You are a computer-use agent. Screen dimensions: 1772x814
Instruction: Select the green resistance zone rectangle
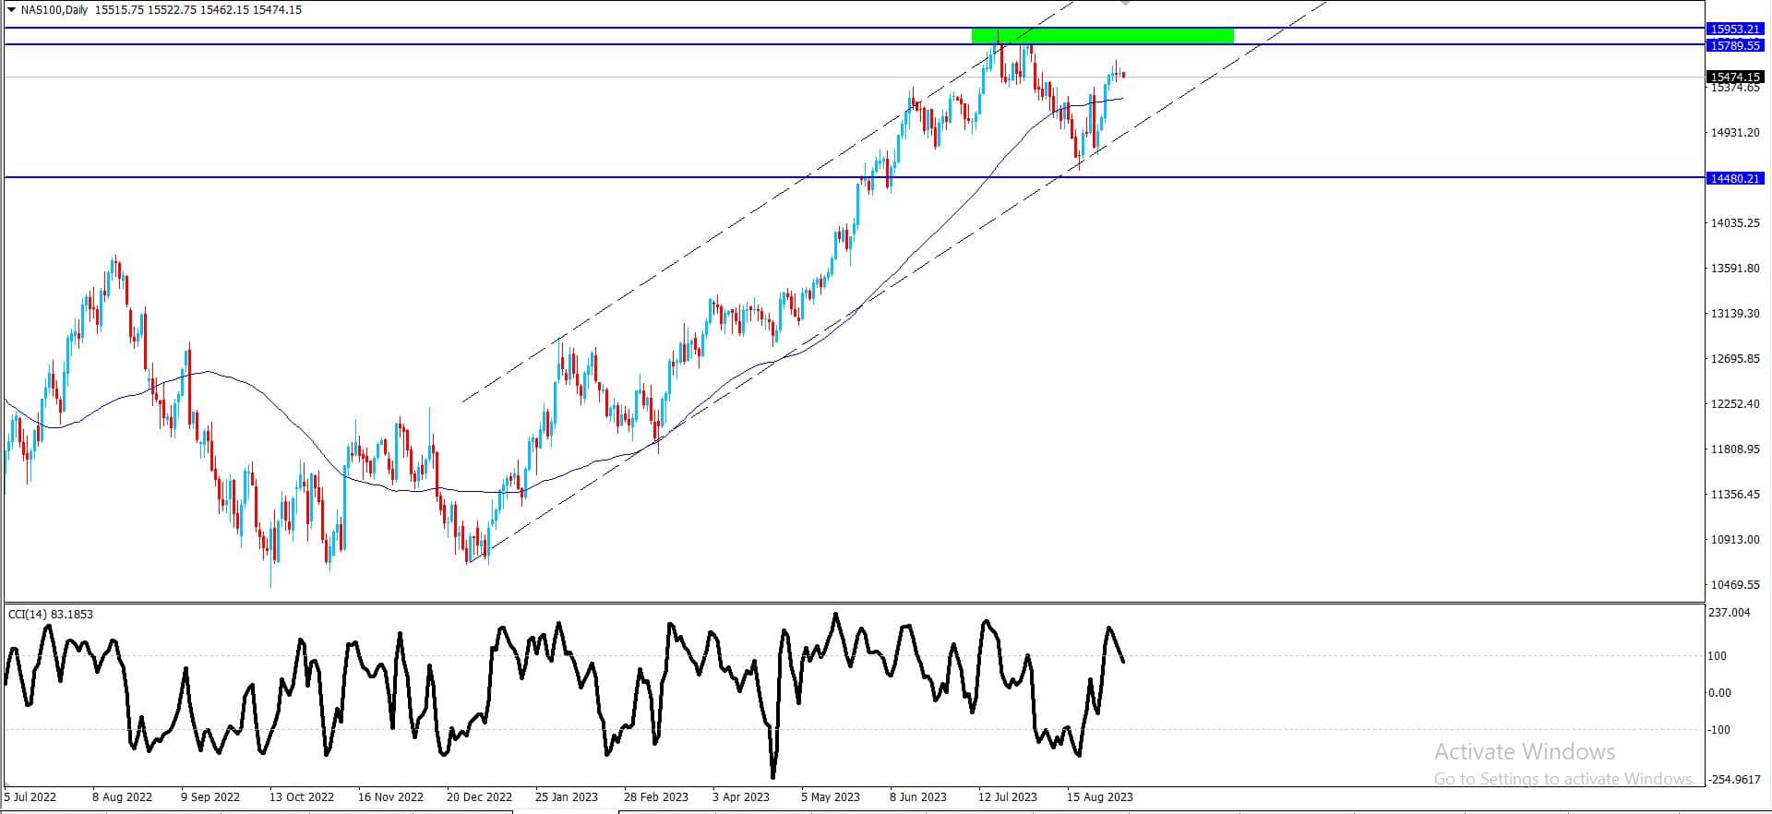point(1102,36)
